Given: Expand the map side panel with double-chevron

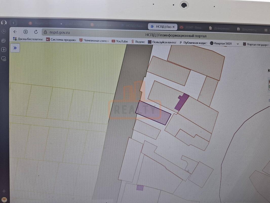Looking at the screenshot, I should pos(15,48).
